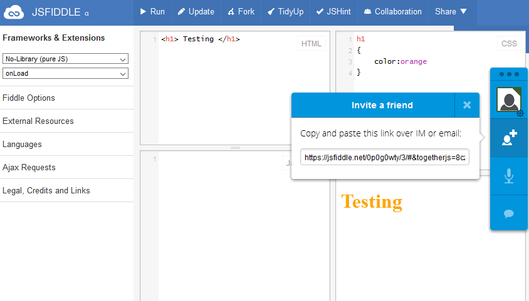Open the No-Library (pure JS) dropdown

click(65, 59)
